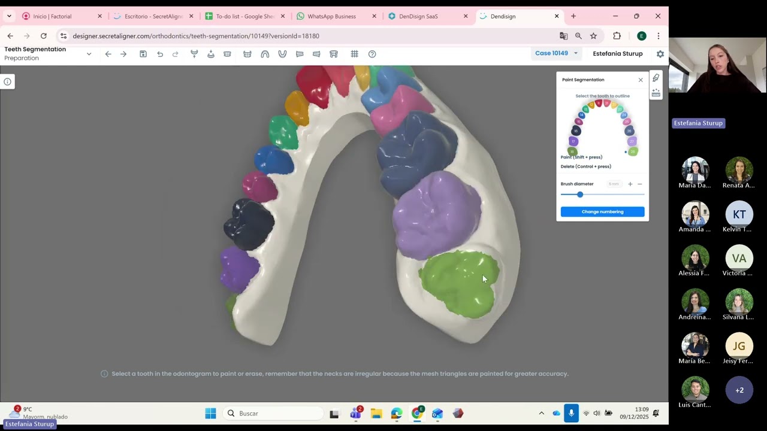This screenshot has width=767, height=431.
Task: Toggle the grid overlay icon
Action: click(355, 54)
